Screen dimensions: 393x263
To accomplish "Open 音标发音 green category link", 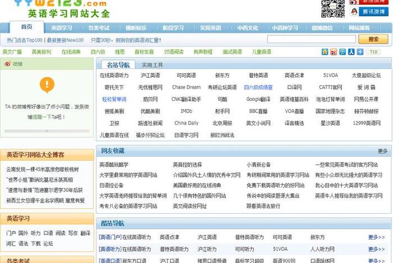I will tap(144, 52).
